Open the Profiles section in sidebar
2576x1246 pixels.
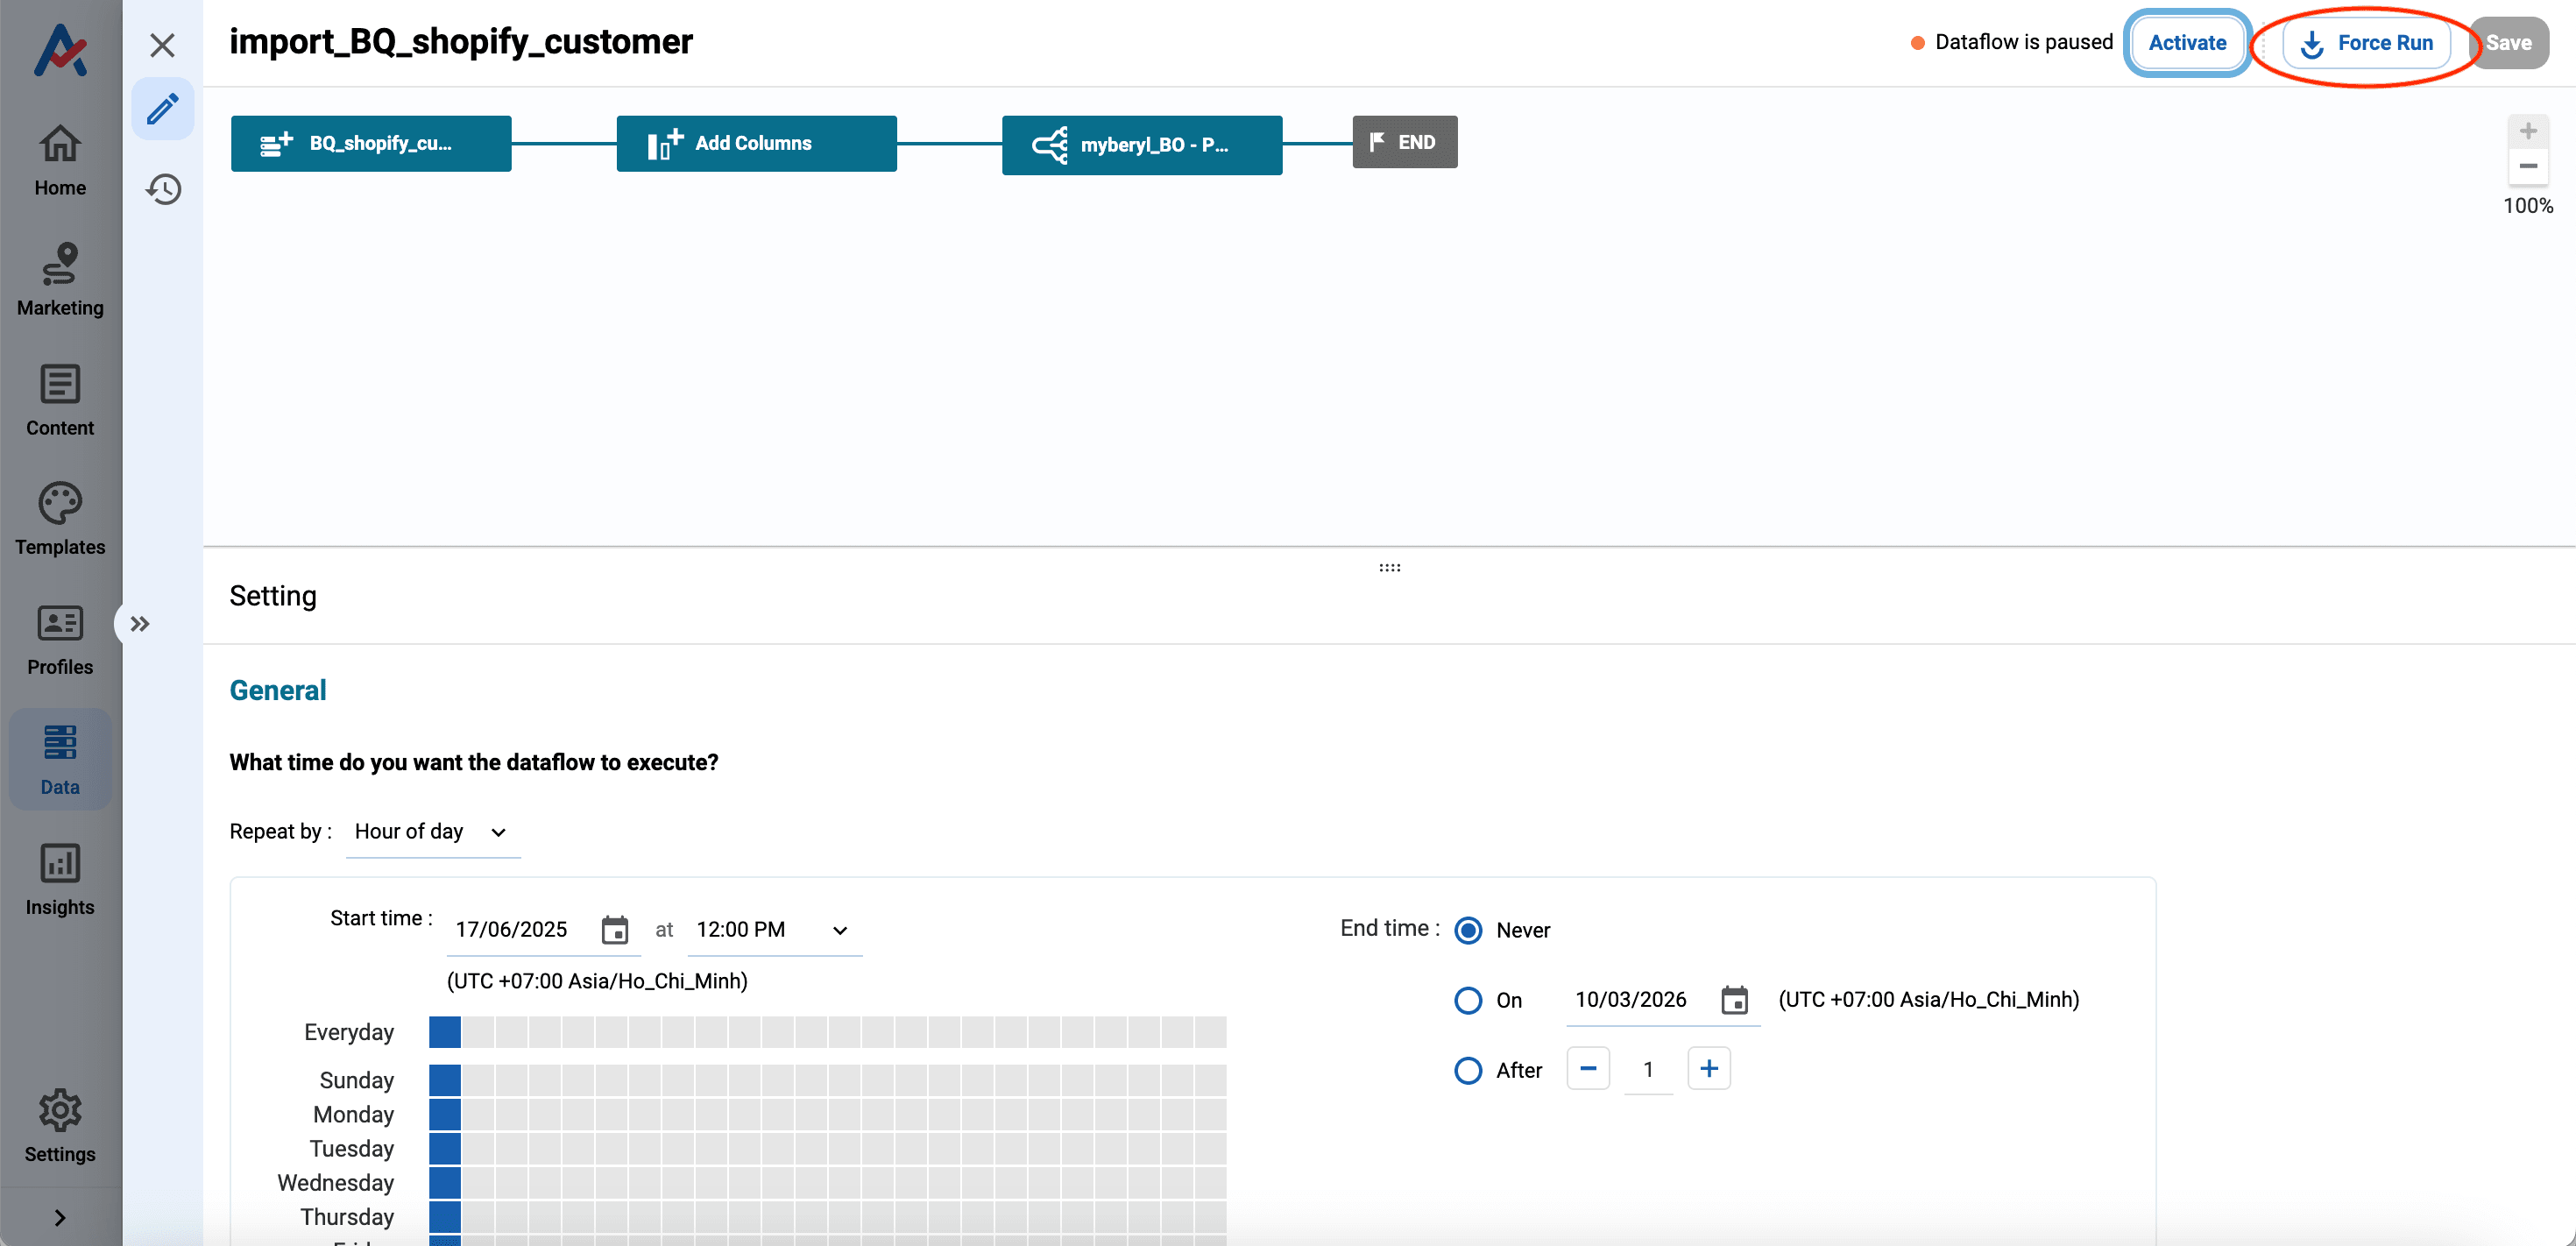point(60,640)
